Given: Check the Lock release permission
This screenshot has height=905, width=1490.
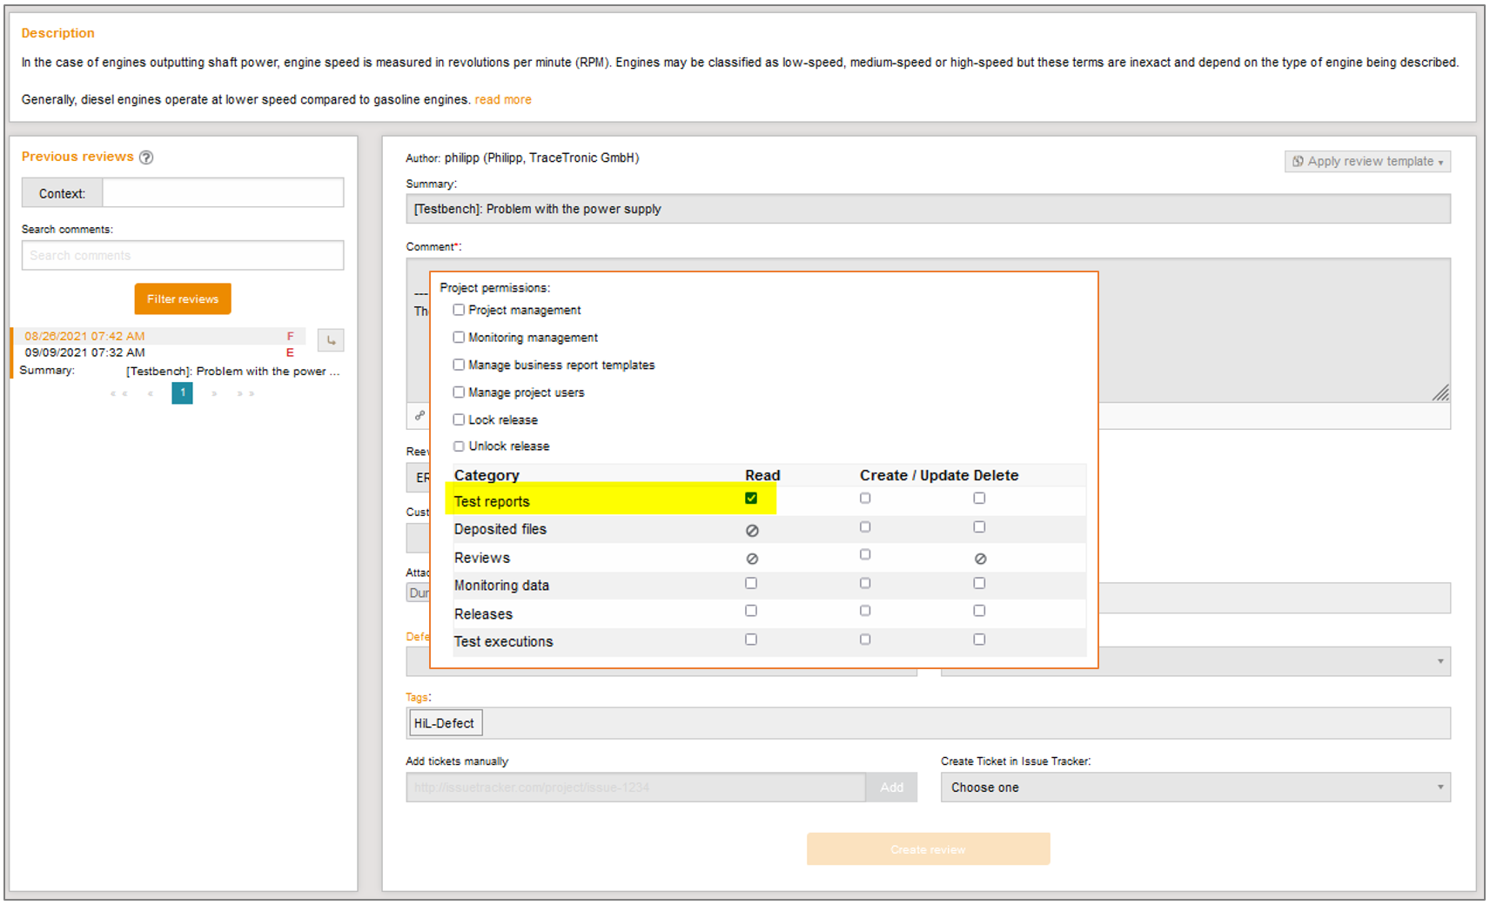Looking at the screenshot, I should point(459,419).
